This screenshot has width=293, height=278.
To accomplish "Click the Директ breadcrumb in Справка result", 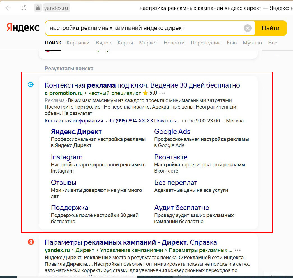I will coord(85,250).
